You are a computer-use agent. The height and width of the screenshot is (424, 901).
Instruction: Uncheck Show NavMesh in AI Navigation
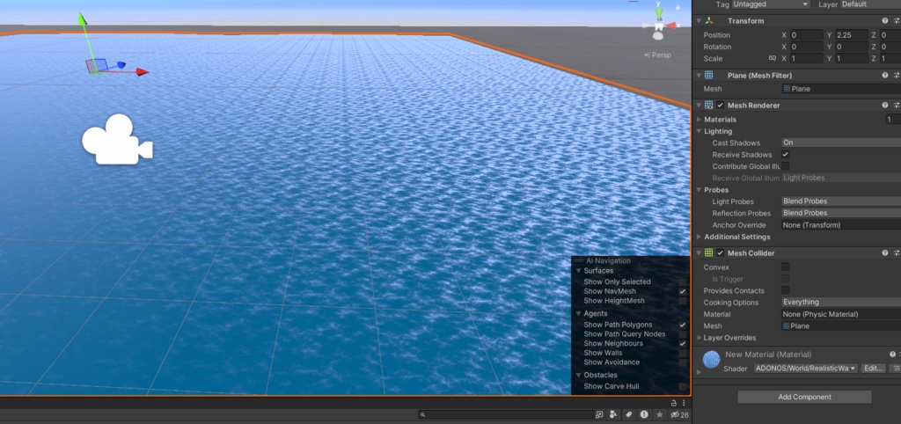click(x=683, y=291)
